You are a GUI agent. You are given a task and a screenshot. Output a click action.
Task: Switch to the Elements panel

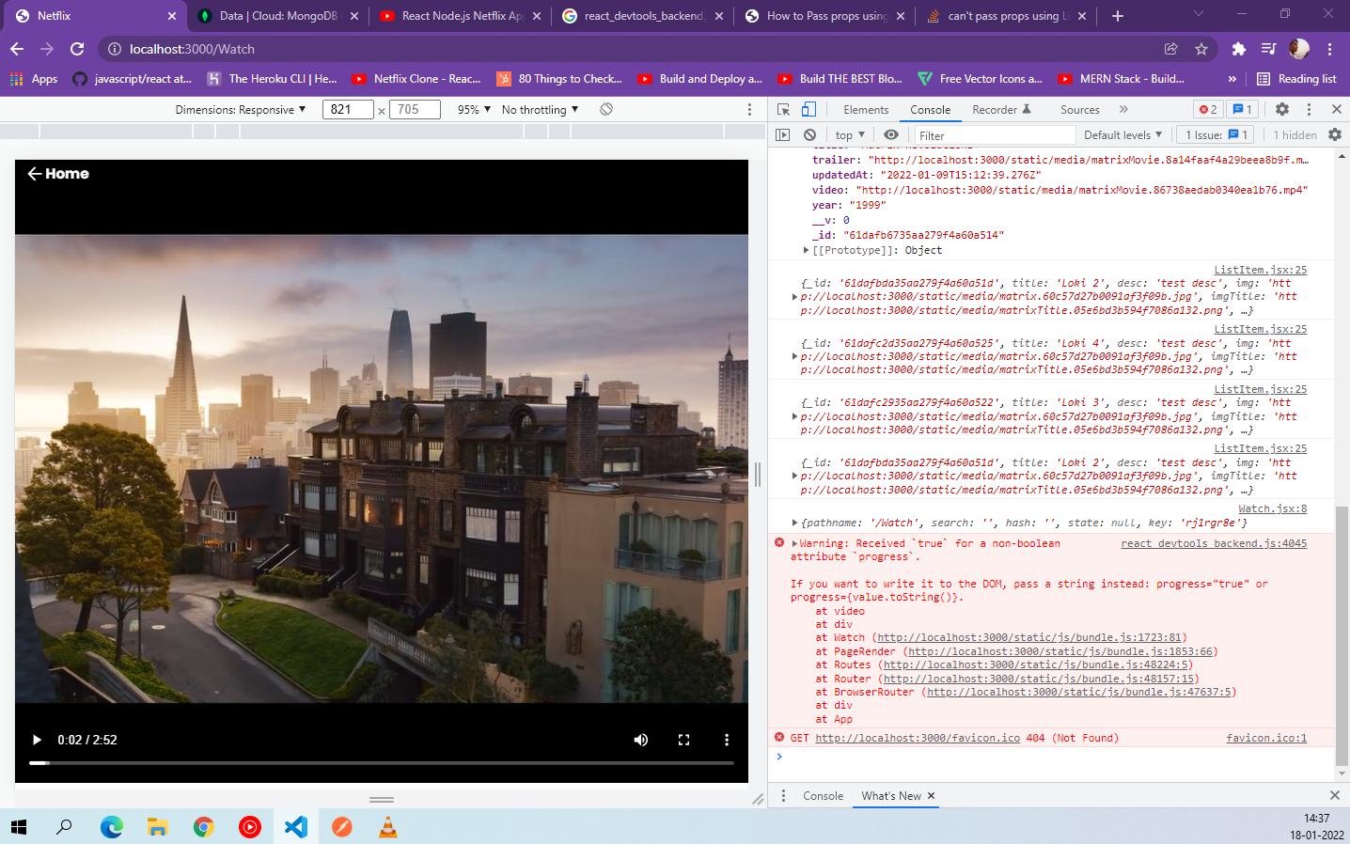coord(865,109)
